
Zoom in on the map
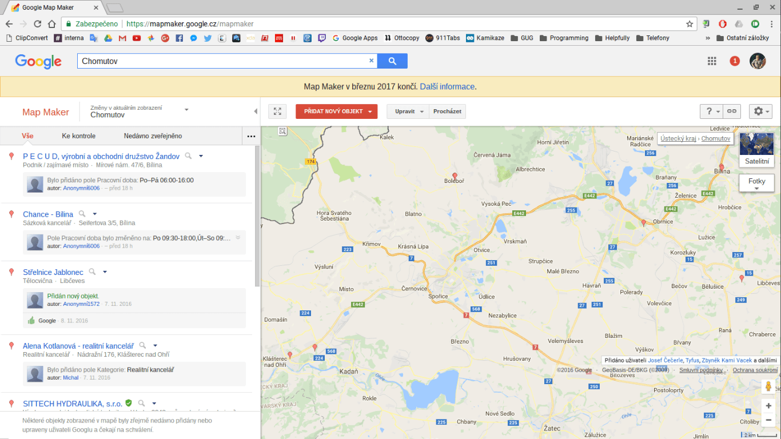[768, 406]
